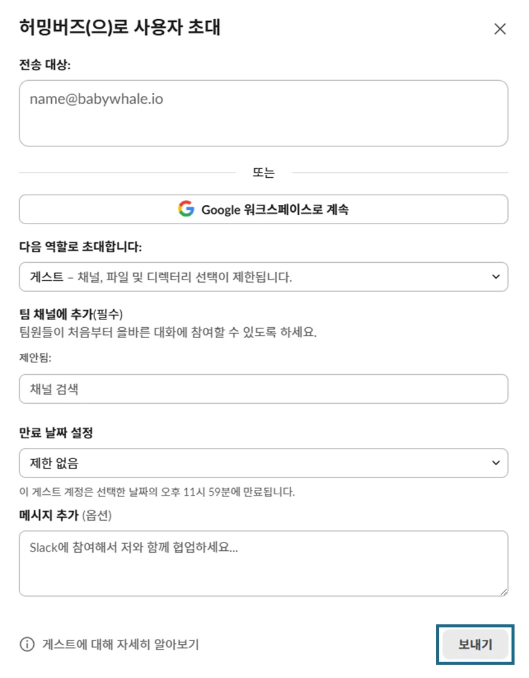The height and width of the screenshot is (678, 529).
Task: Click into the Slack invitation message textarea
Action: (x=263, y=563)
